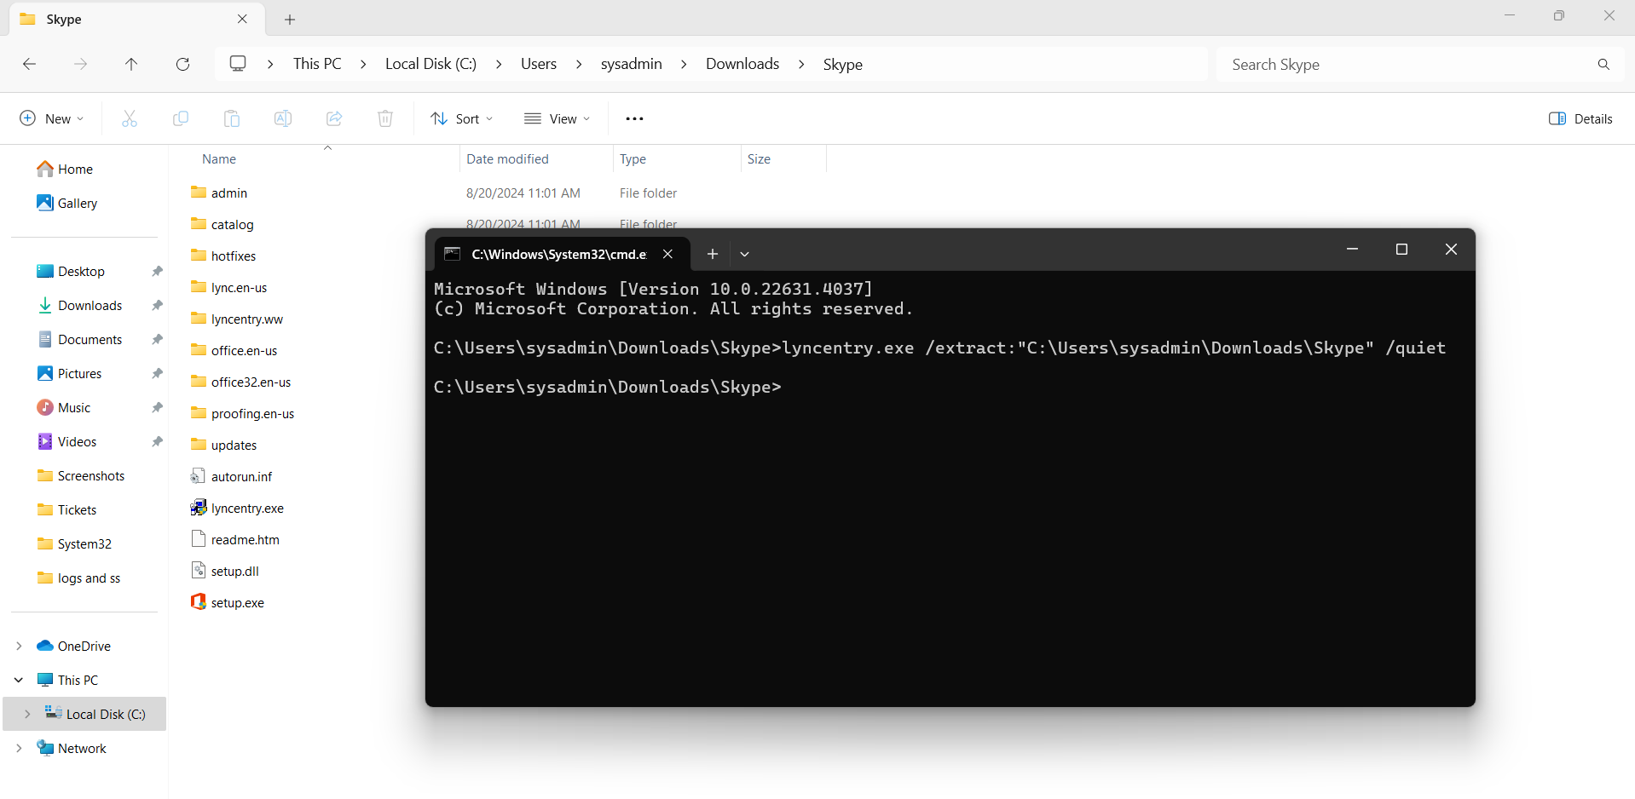Click the Share icon in toolbar

tap(334, 118)
